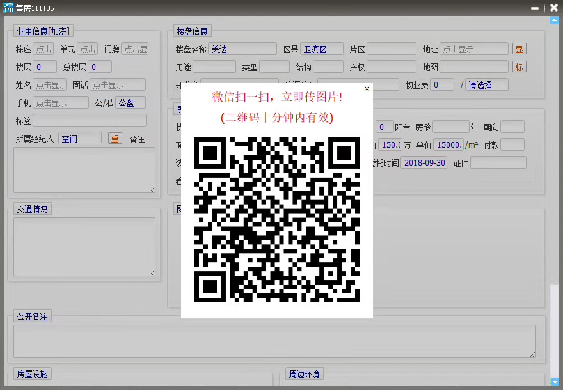This screenshot has width=563, height=390.
Task: Click the 房屋设施 section header
Action: [33, 374]
